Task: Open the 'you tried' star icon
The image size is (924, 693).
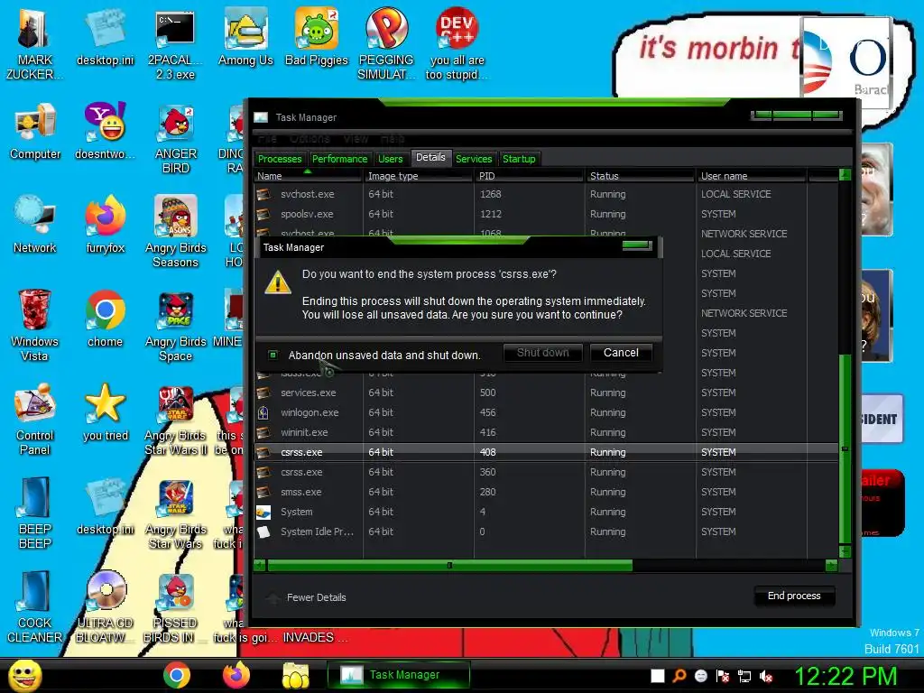Action: (105, 411)
